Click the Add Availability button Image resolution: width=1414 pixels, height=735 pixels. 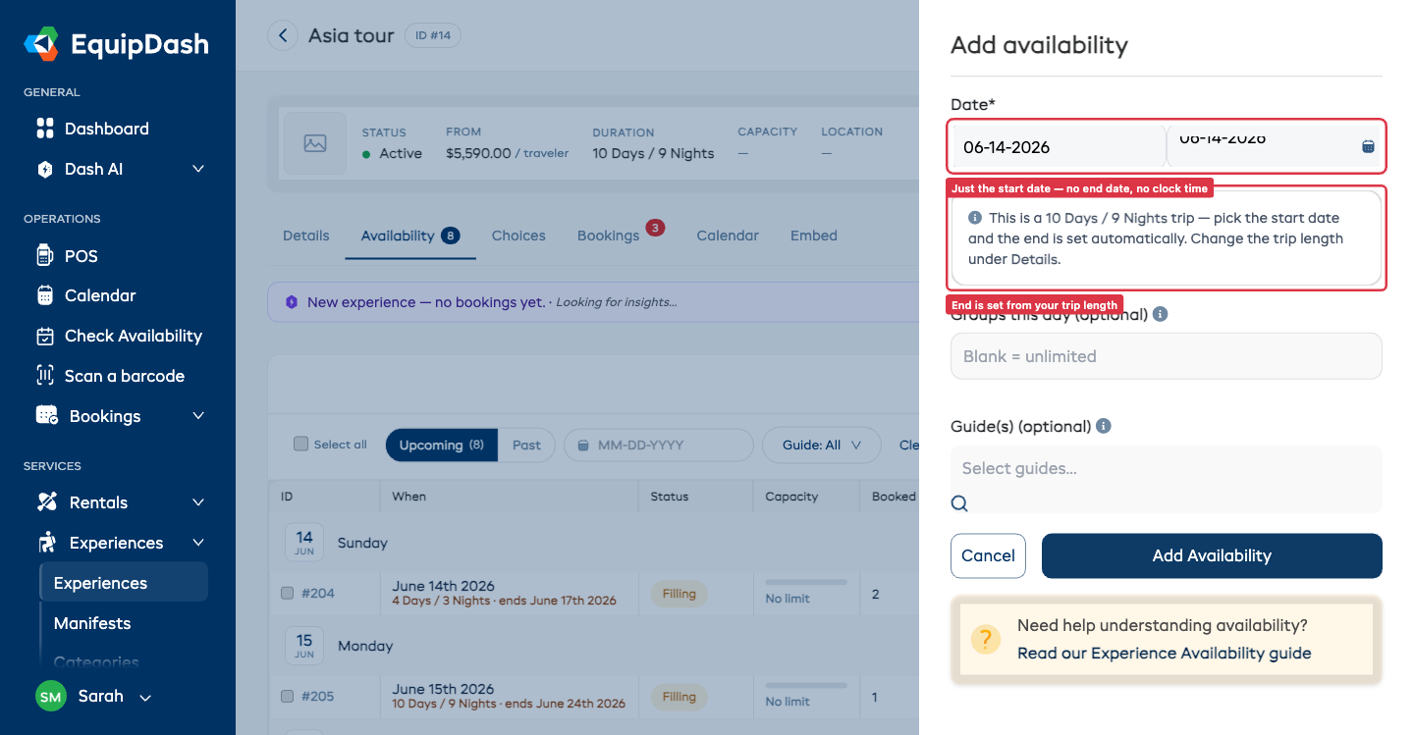click(x=1212, y=555)
